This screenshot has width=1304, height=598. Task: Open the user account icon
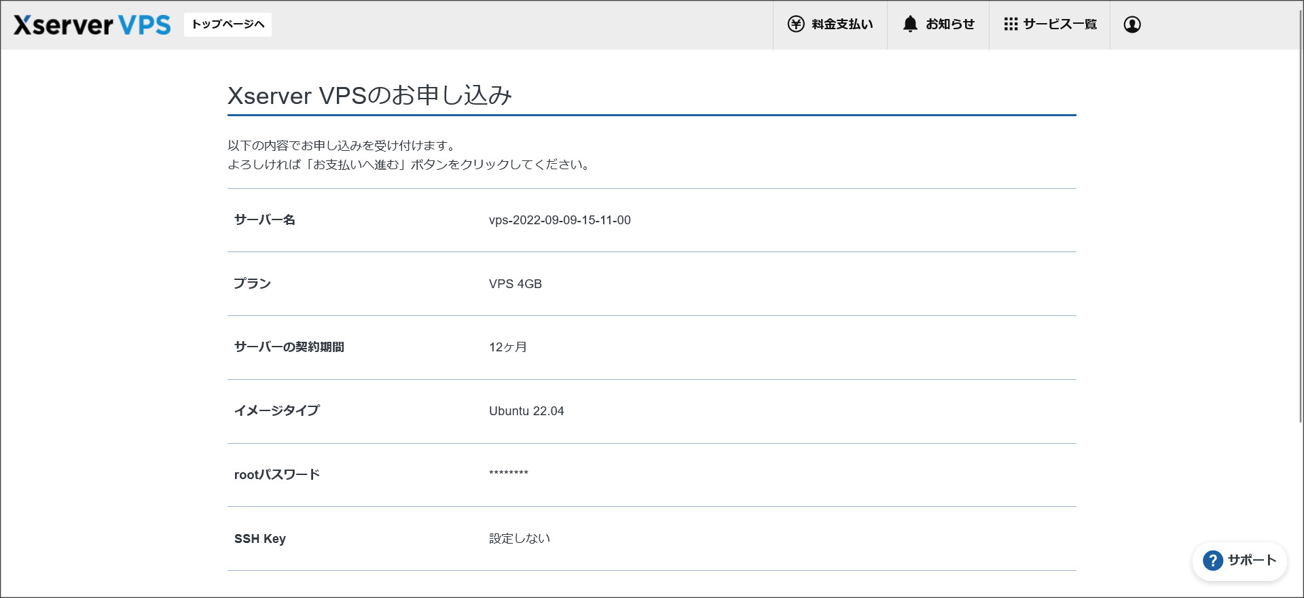click(x=1132, y=24)
